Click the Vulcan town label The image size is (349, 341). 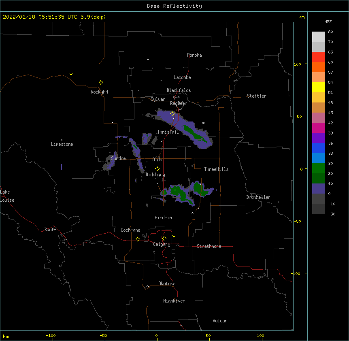click(220, 321)
